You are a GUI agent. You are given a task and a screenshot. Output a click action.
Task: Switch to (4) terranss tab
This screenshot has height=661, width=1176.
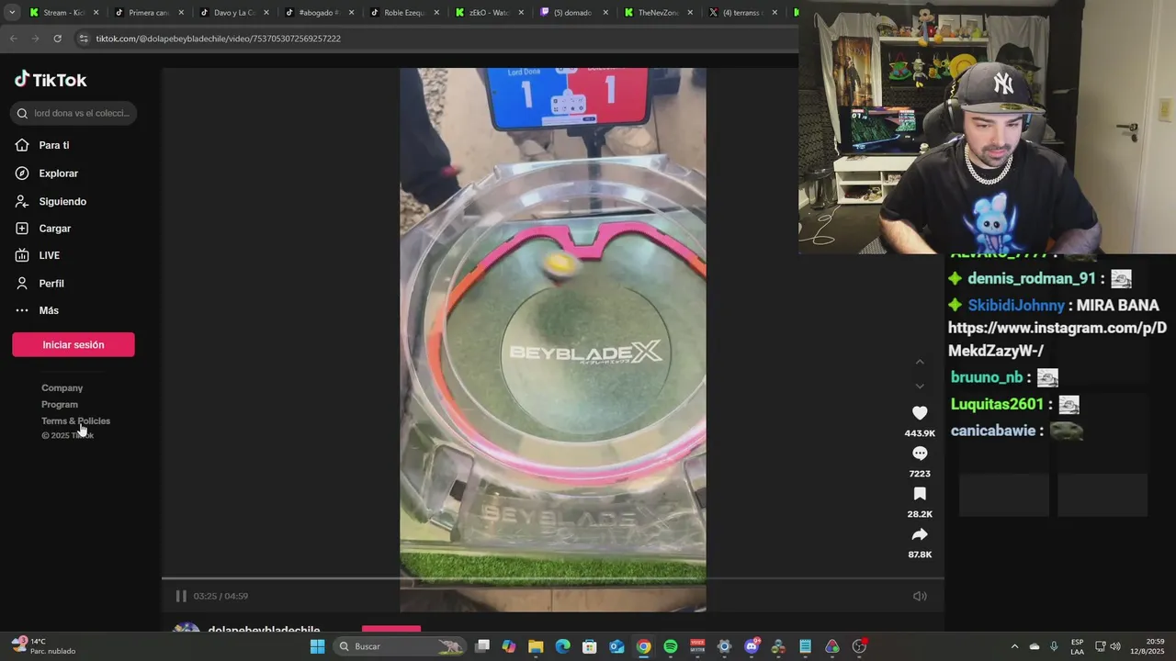click(745, 13)
